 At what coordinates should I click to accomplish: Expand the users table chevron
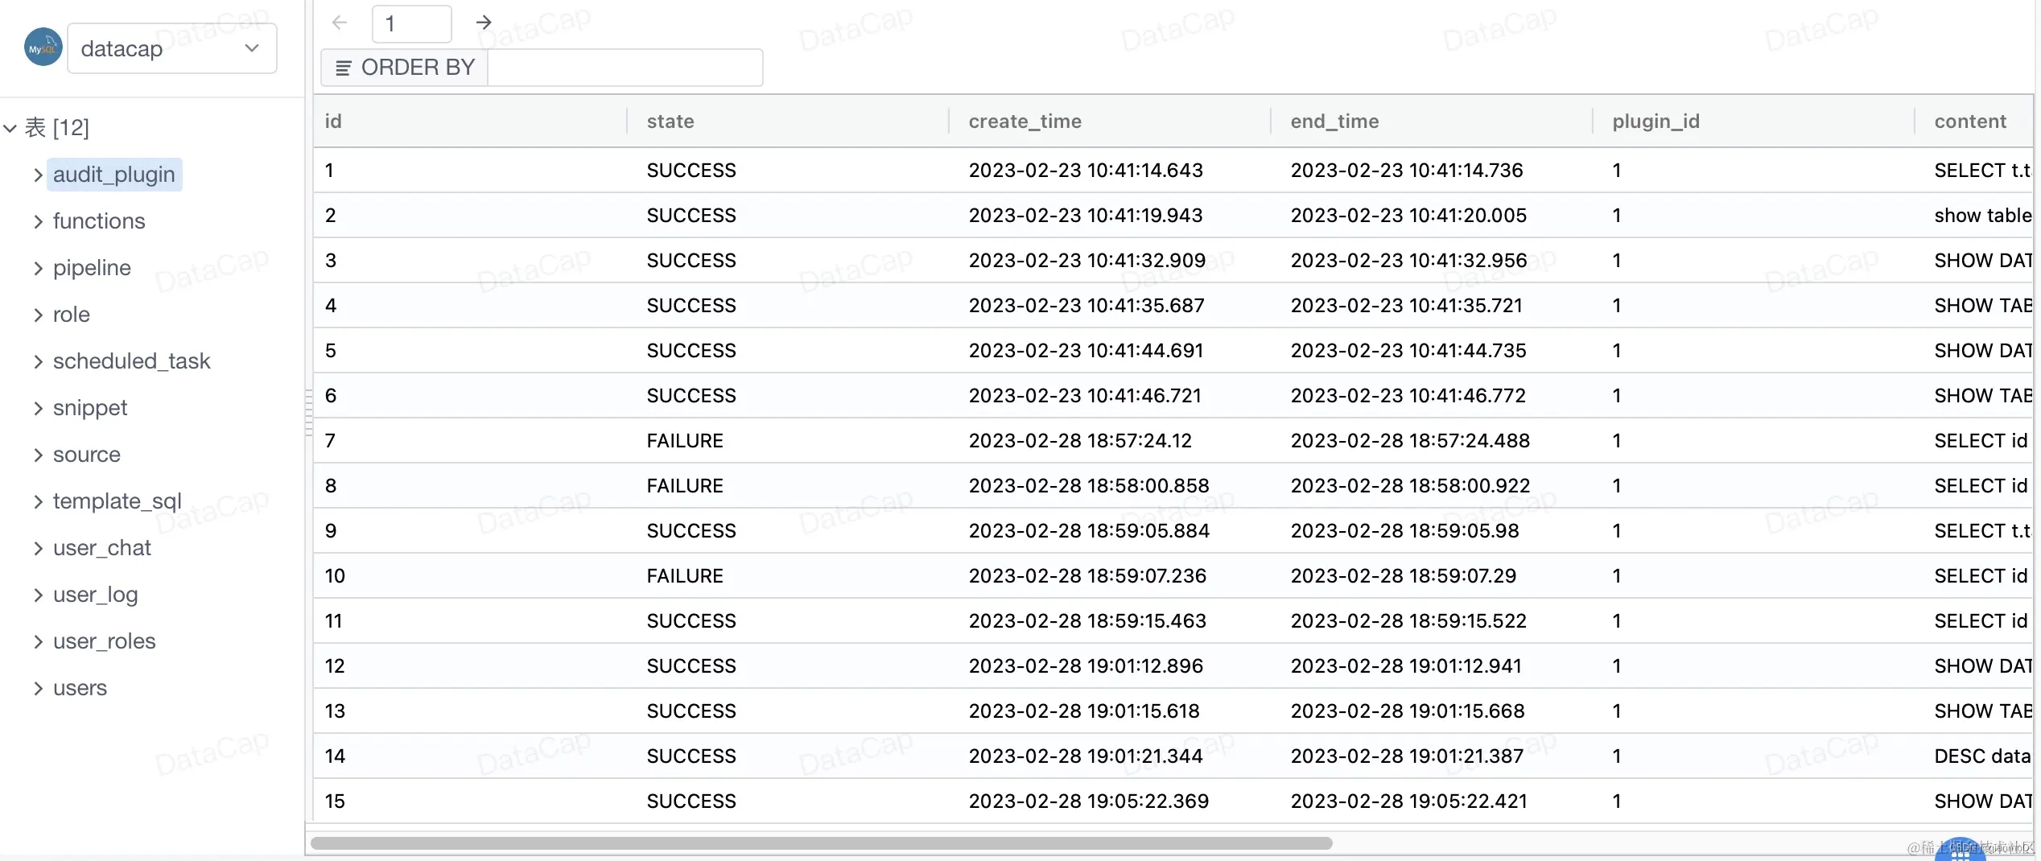coord(38,688)
